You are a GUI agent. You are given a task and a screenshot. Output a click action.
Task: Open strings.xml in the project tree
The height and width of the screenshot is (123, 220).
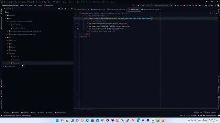click(x=16, y=60)
